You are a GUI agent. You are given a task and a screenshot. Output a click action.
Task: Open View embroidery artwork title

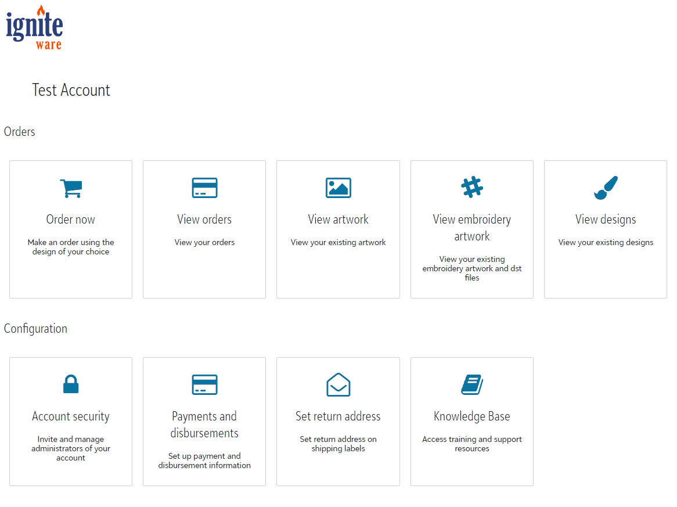click(x=472, y=228)
